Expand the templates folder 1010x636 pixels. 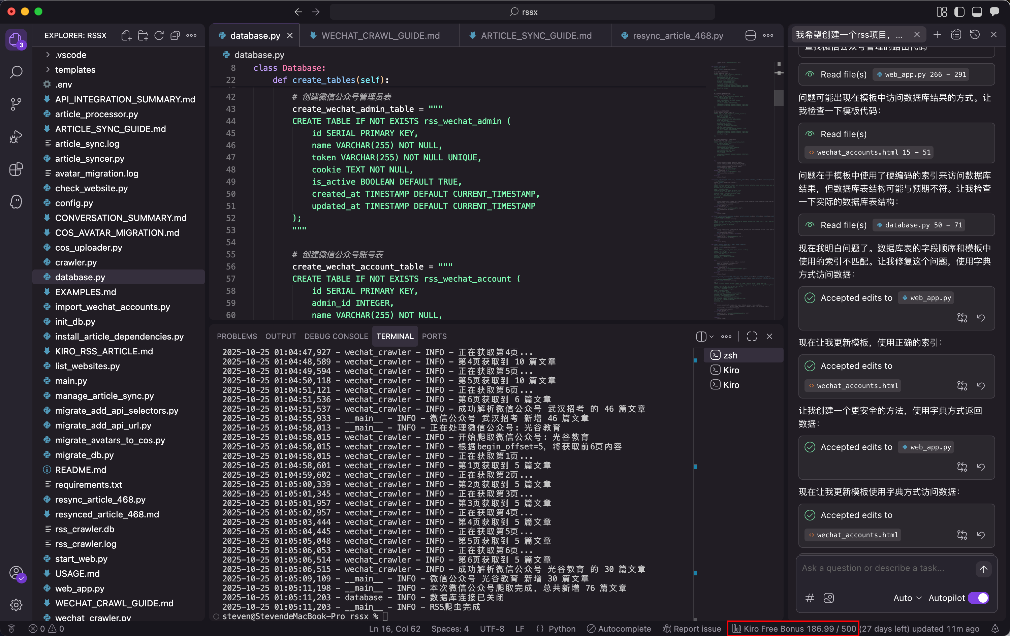click(x=75, y=70)
